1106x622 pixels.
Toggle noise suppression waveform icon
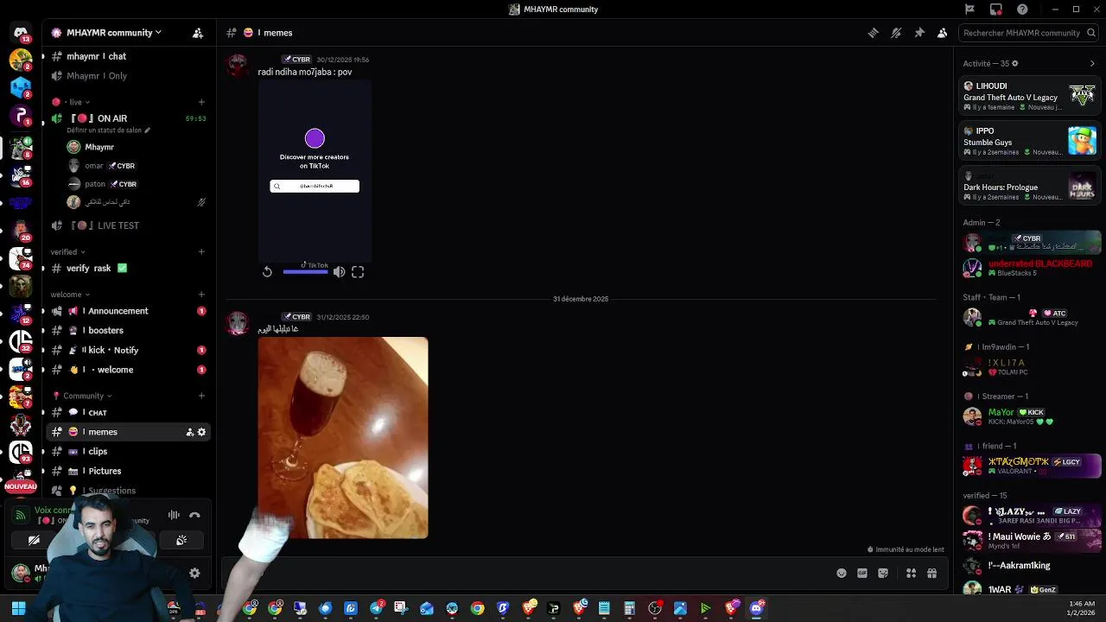tap(174, 515)
